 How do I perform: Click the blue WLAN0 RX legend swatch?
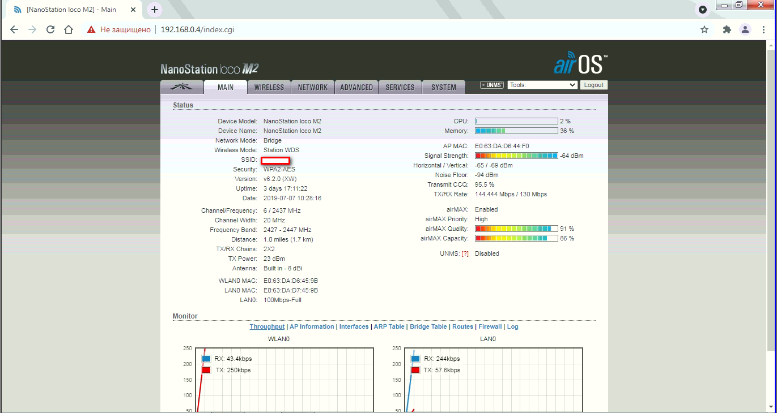click(x=206, y=359)
